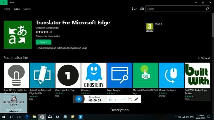The image size is (214, 120).
Task: Open Microsoft Edge from the taskbar
Action: point(27,117)
